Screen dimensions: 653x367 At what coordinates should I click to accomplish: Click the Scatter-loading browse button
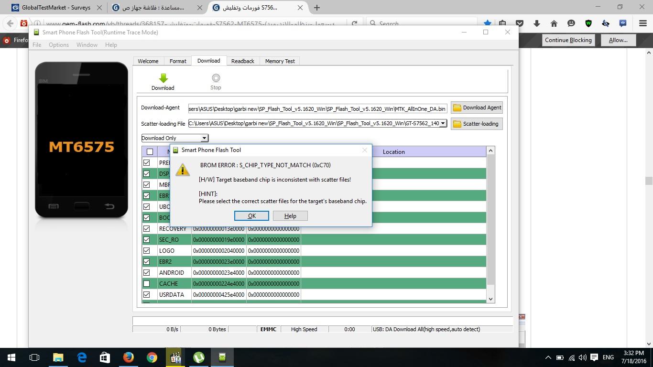pyautogui.click(x=477, y=124)
